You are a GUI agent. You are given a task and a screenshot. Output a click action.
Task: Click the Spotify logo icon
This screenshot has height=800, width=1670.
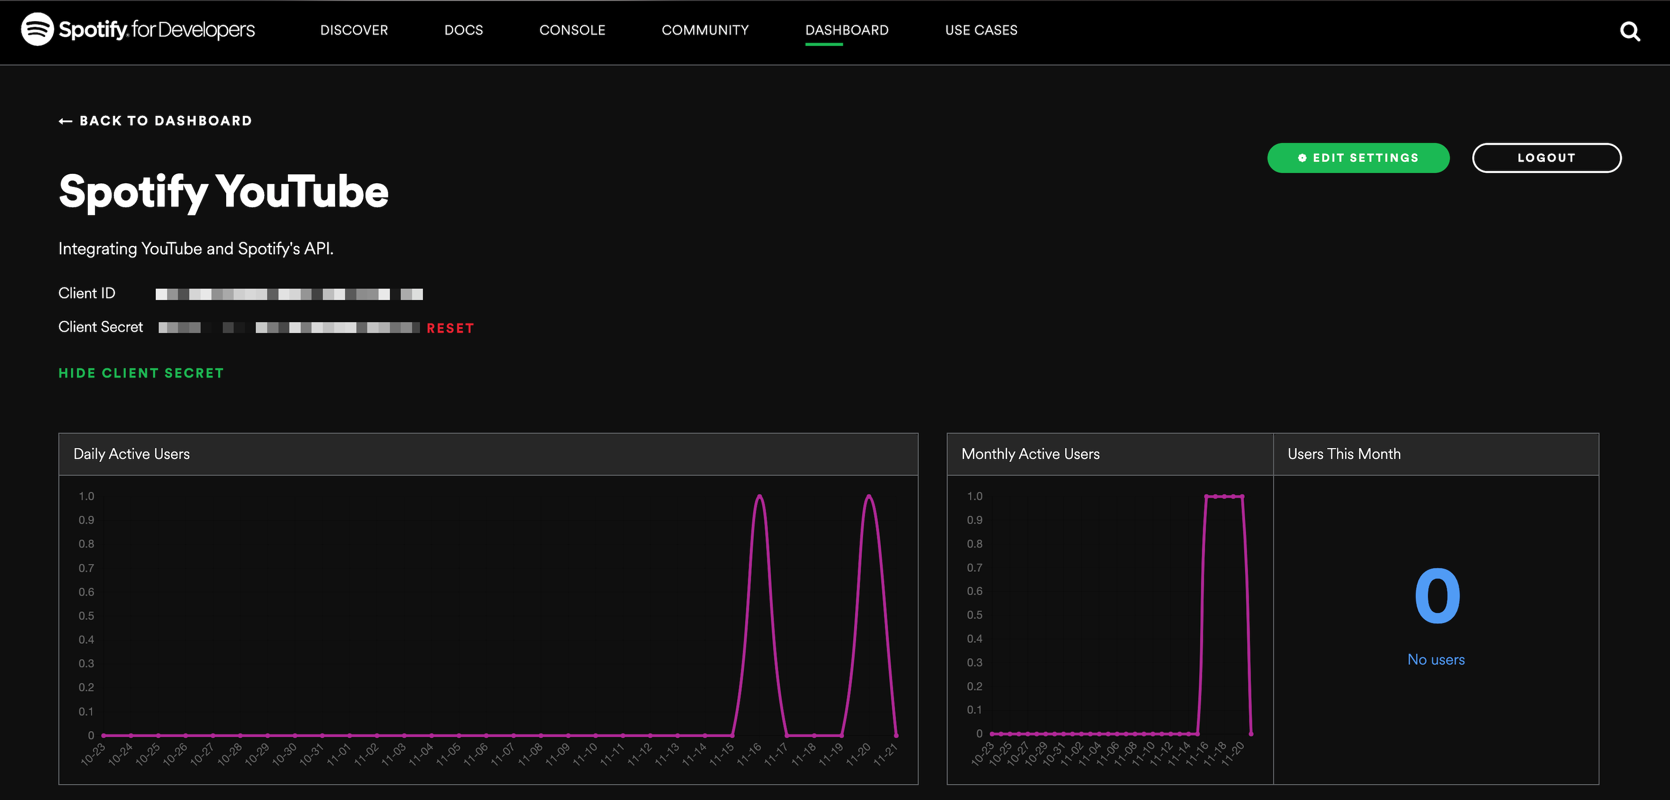(x=37, y=29)
